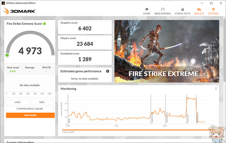Click the Monitoring heading
Viewport: 226px width, 143px height.
pyautogui.click(x=68, y=89)
